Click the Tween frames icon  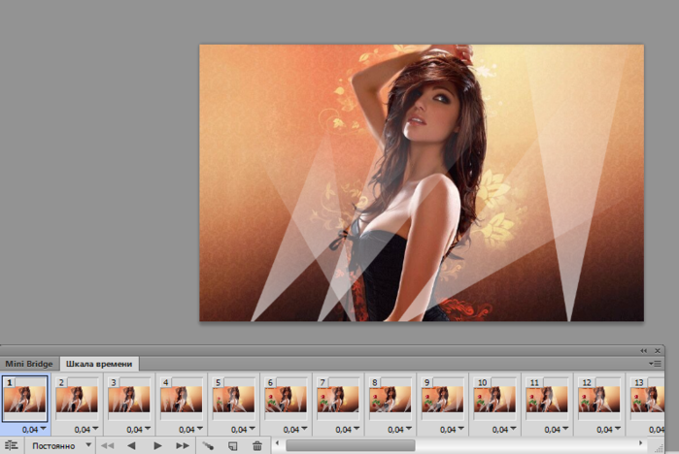[208, 446]
